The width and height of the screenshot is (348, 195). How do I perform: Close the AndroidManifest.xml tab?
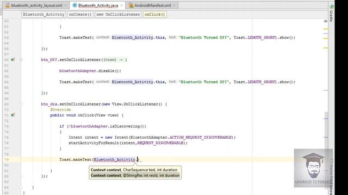tap(174, 5)
